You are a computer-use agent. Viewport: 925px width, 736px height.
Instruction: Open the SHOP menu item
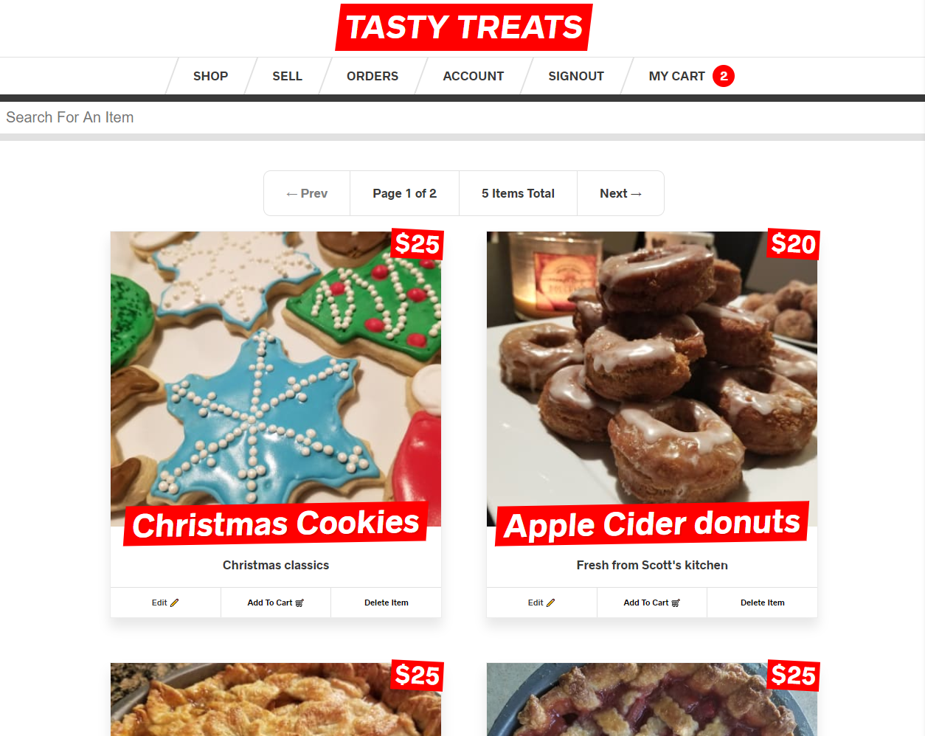(210, 76)
